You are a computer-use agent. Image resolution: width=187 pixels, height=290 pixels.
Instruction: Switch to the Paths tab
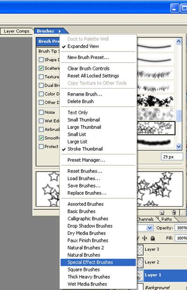click(x=166, y=219)
